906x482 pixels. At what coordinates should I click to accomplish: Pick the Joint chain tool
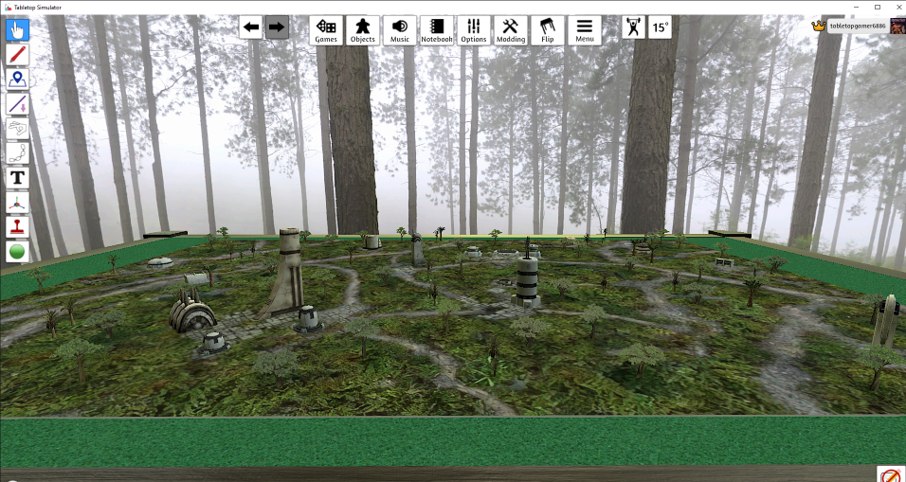point(17,153)
